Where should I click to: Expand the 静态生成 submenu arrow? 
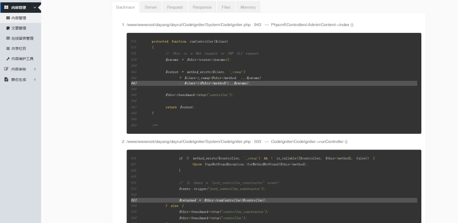[x=35, y=80]
